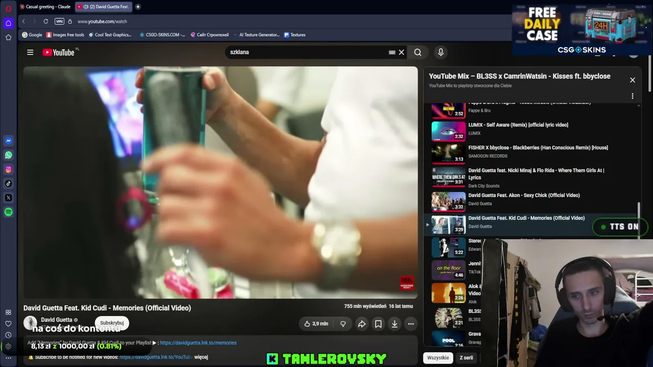Viewport: 653px width, 367px height.
Task: Start voice search with the microphone
Action: click(441, 52)
